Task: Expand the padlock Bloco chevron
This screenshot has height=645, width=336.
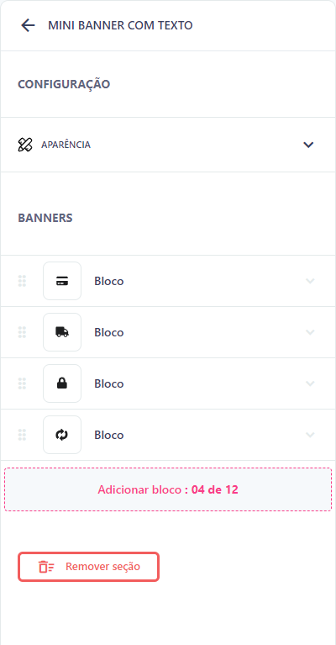Action: pos(310,383)
